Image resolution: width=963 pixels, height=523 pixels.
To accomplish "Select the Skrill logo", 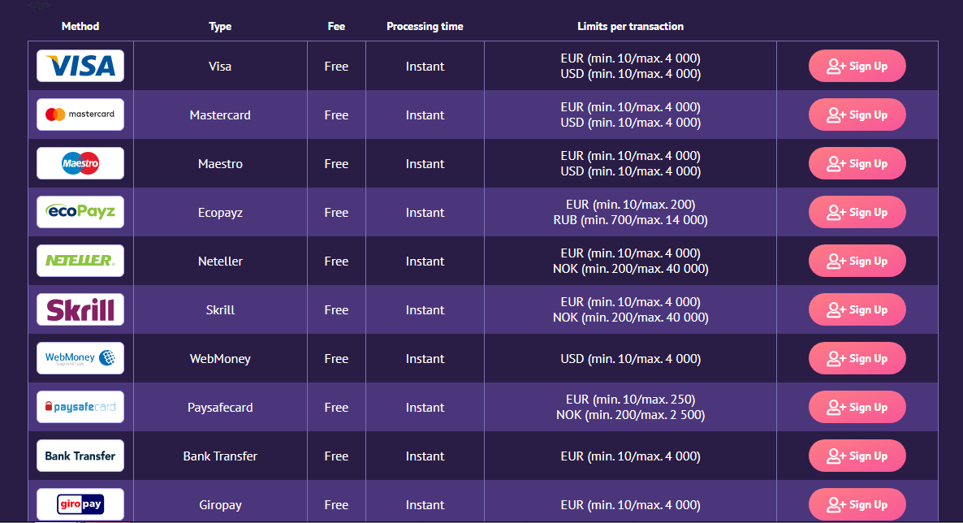I will [80, 309].
